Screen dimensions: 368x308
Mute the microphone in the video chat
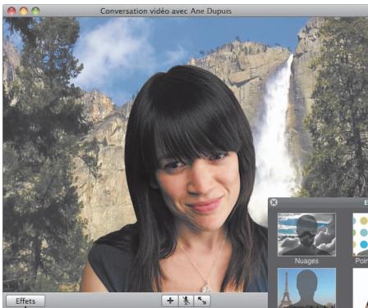pos(186,301)
